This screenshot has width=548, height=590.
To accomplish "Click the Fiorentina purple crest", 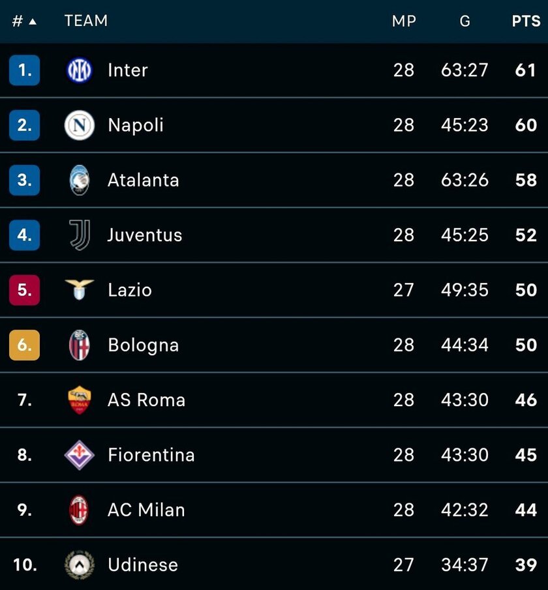I will [80, 454].
